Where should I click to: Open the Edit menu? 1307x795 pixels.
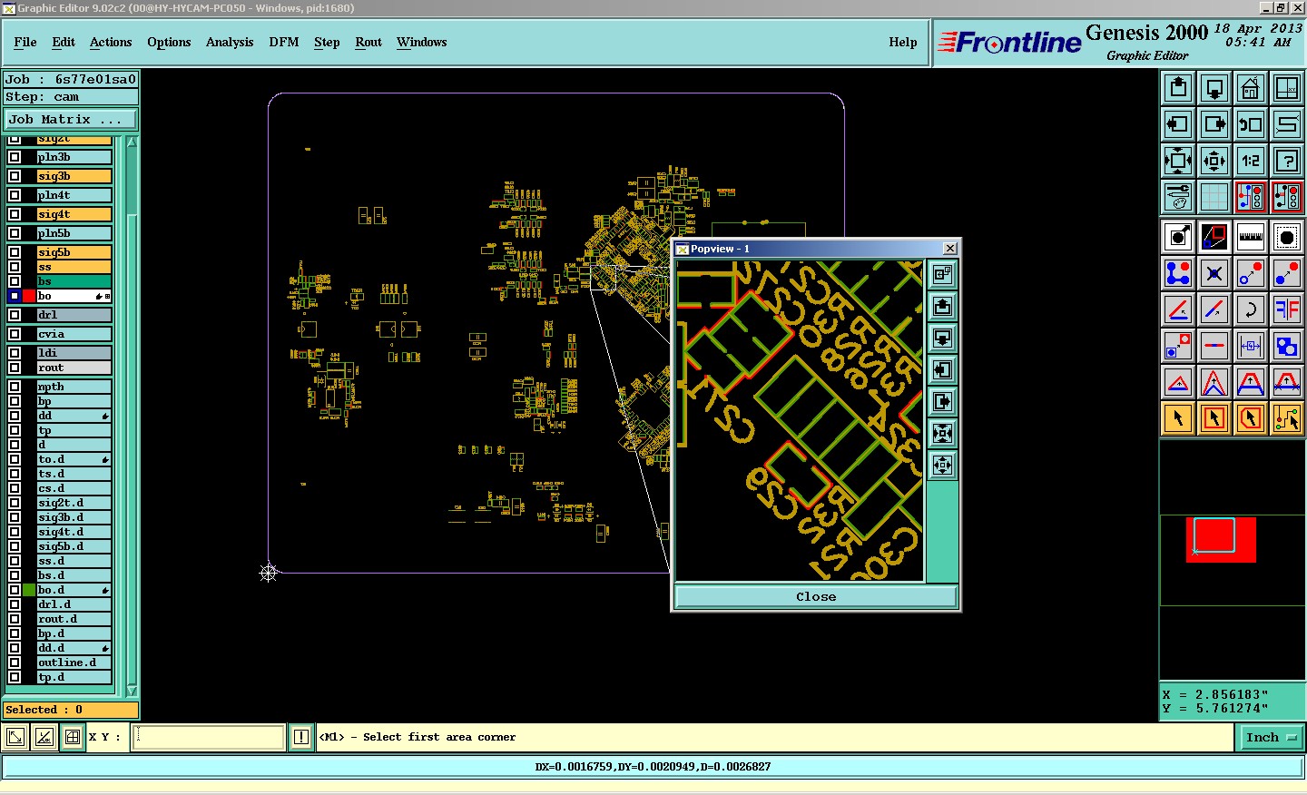[64, 42]
